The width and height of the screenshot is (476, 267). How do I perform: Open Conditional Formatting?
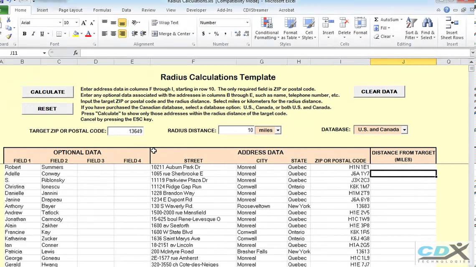click(267, 29)
